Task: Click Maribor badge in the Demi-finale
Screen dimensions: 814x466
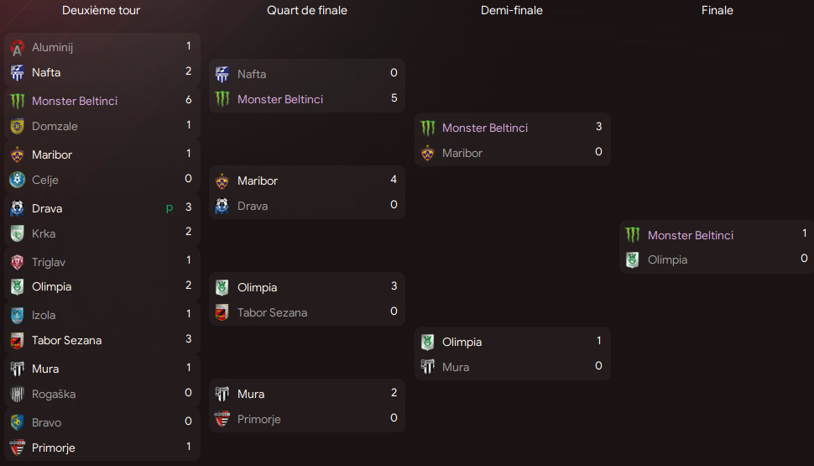Action: point(428,153)
